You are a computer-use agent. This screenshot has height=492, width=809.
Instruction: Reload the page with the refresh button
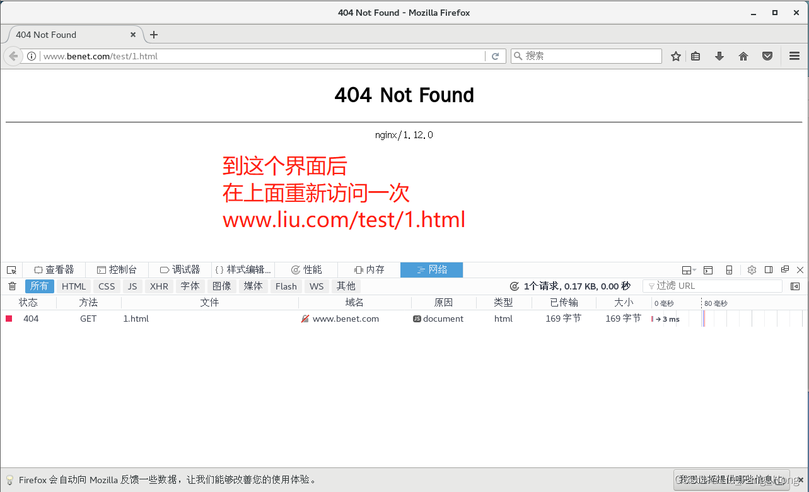496,56
